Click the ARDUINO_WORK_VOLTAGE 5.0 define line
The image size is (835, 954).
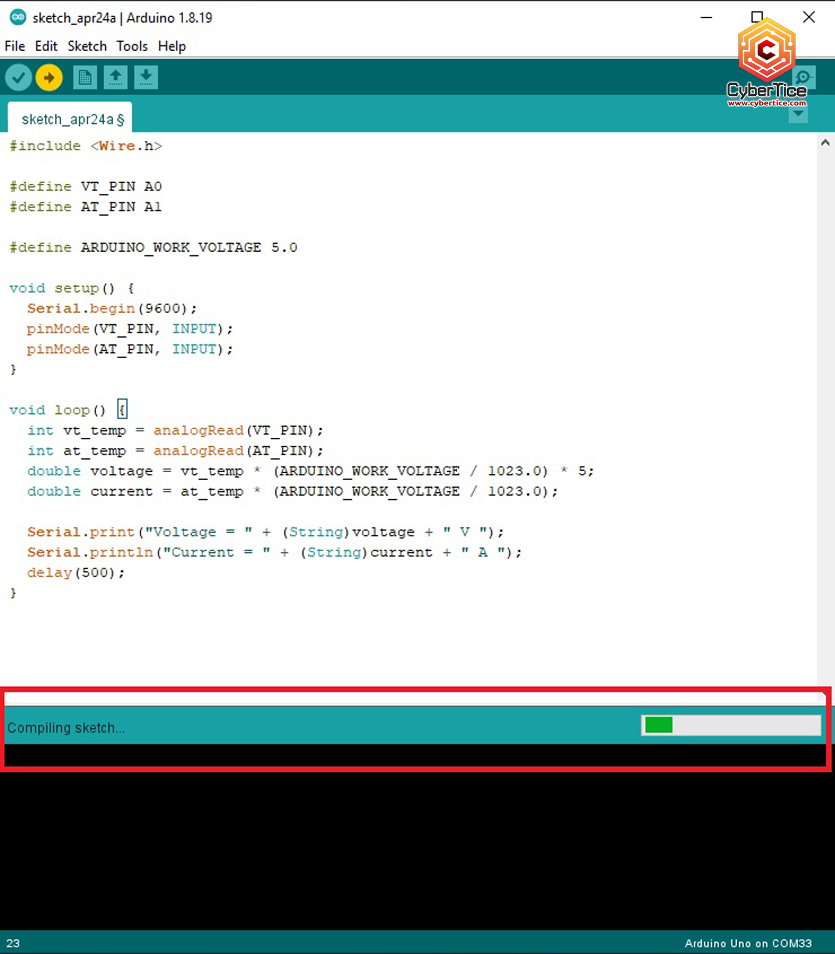(x=153, y=247)
